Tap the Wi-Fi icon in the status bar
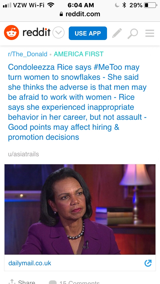The width and height of the screenshot is (160, 284). 51,5
